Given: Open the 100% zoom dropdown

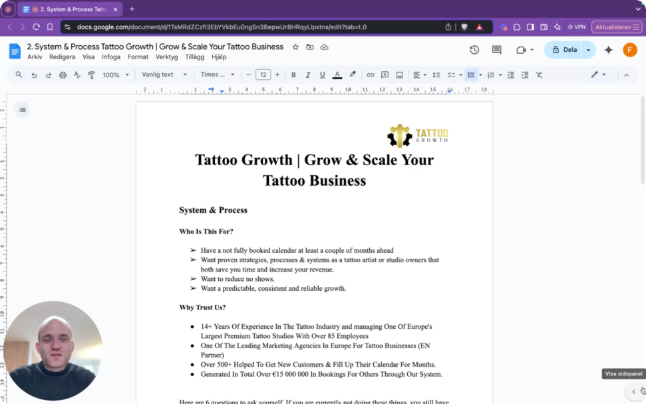Looking at the screenshot, I should pos(116,75).
